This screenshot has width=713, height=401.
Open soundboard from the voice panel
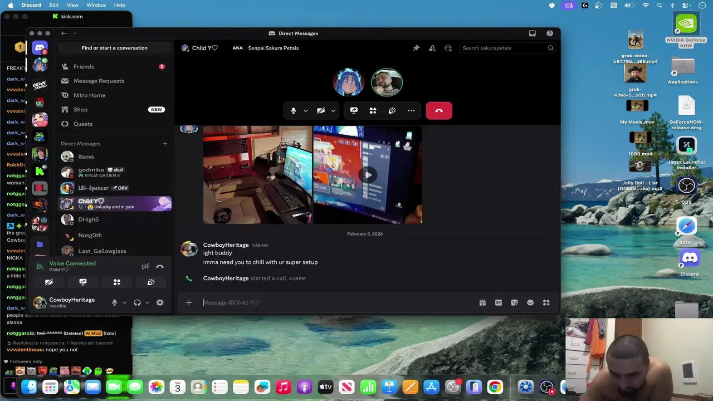151,282
